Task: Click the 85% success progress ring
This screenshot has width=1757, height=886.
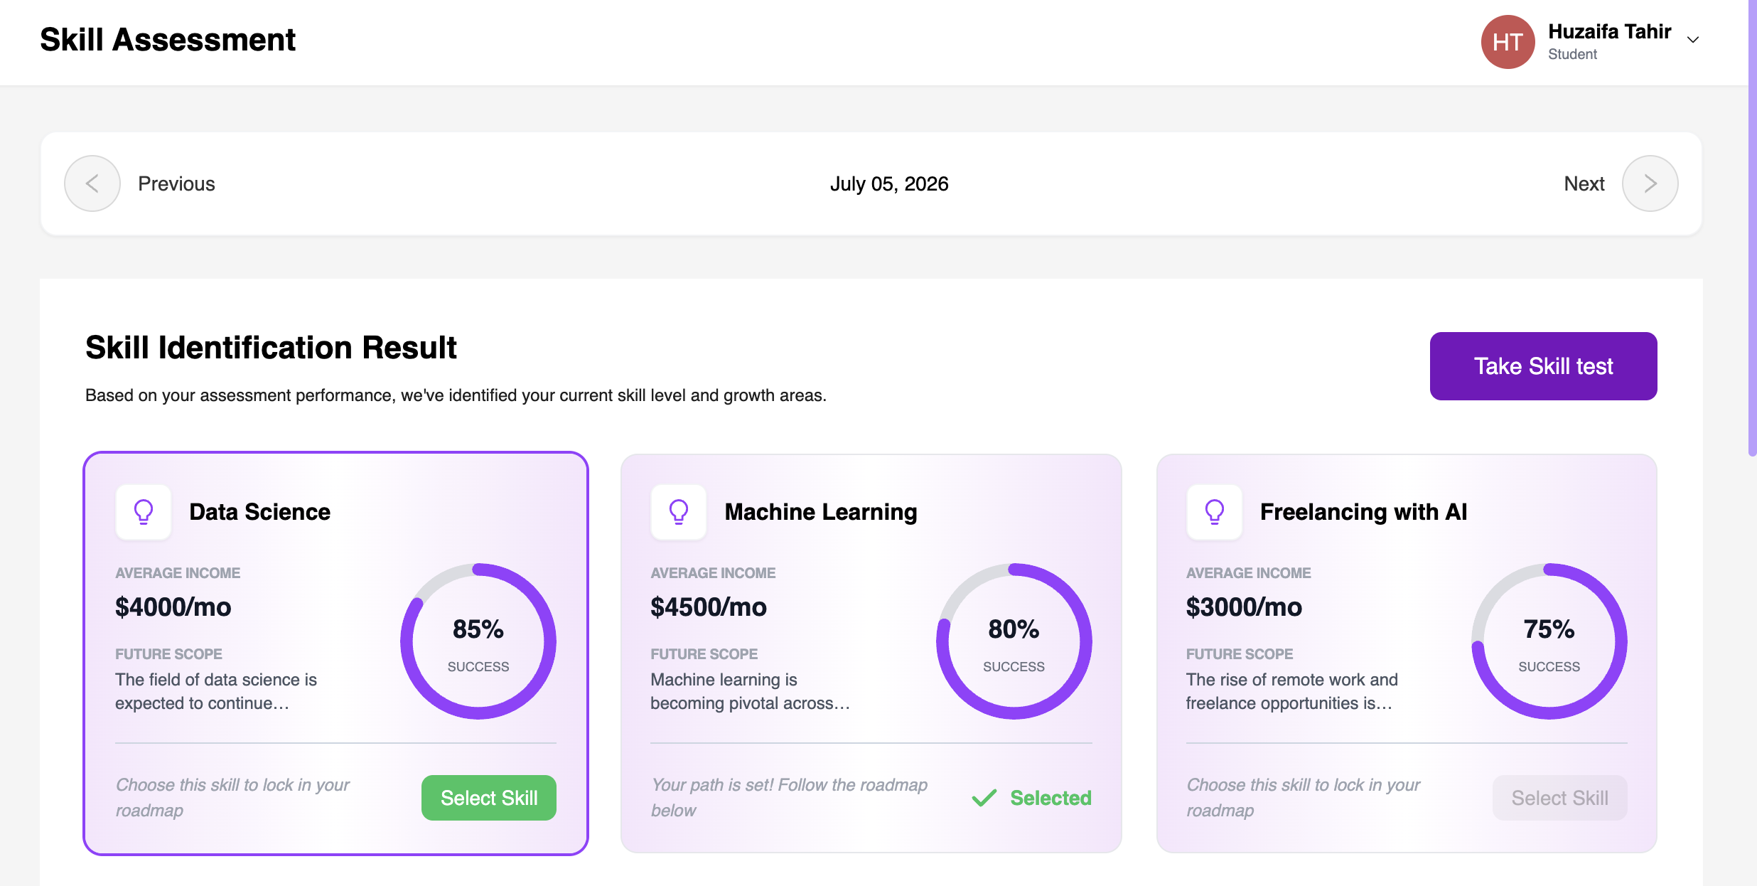Action: pos(478,641)
